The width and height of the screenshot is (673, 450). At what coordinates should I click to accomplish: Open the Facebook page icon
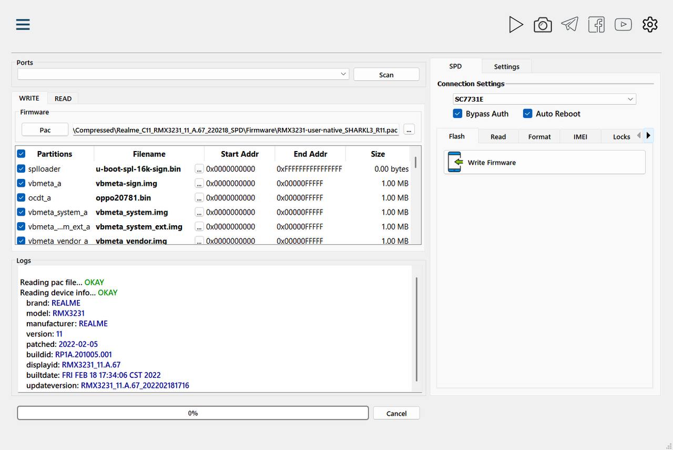pos(596,25)
